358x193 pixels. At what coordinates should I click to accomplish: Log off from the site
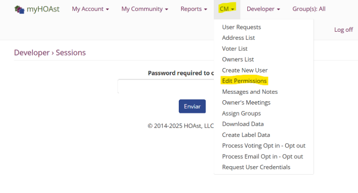343,30
